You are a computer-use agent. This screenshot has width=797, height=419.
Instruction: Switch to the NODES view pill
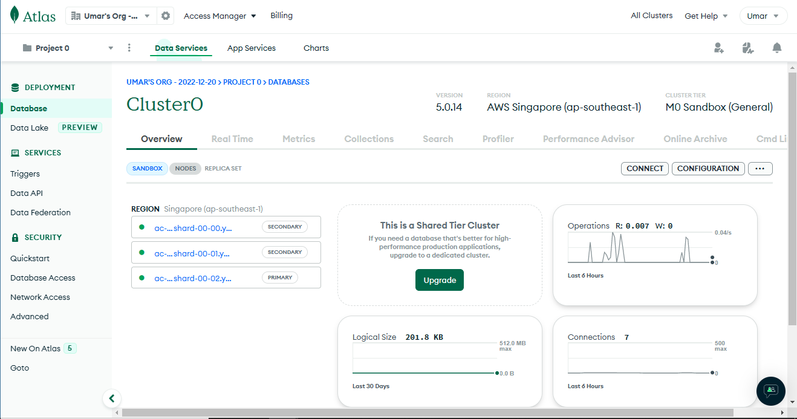click(185, 169)
